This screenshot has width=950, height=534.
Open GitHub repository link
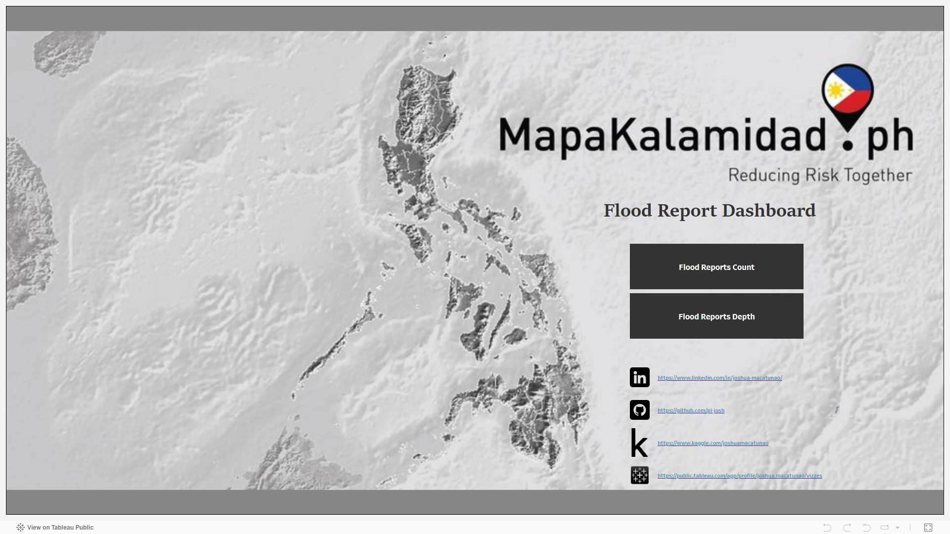(692, 410)
